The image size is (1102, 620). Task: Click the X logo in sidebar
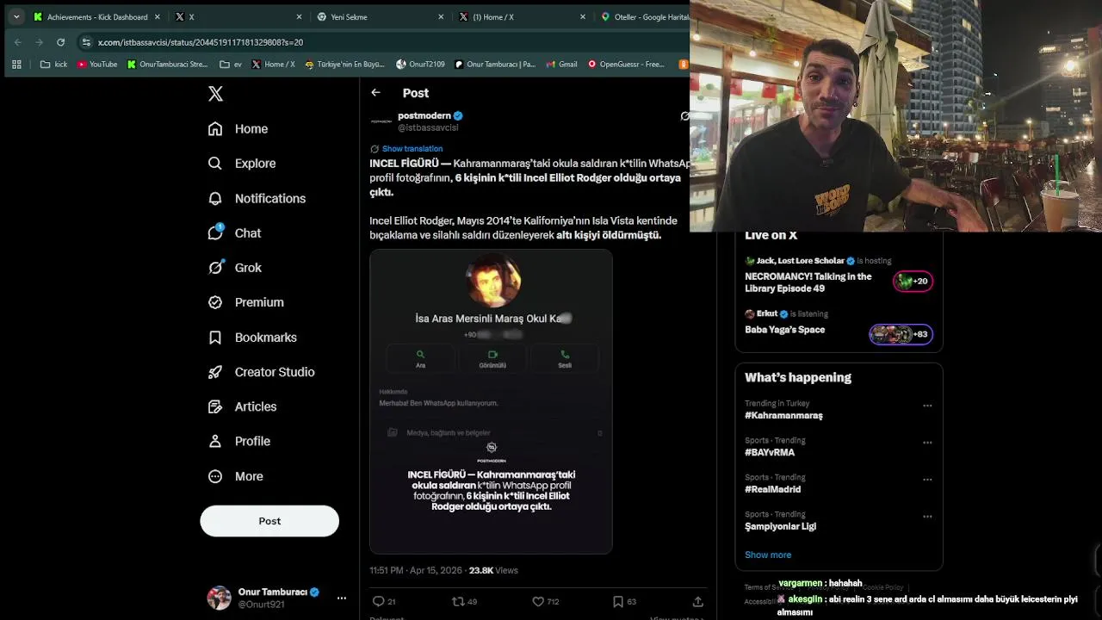click(x=215, y=94)
